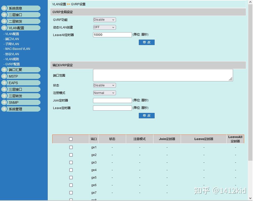This screenshot has height=201, width=253.
Task: Check the ge4 port checkbox
Action: 71,170
